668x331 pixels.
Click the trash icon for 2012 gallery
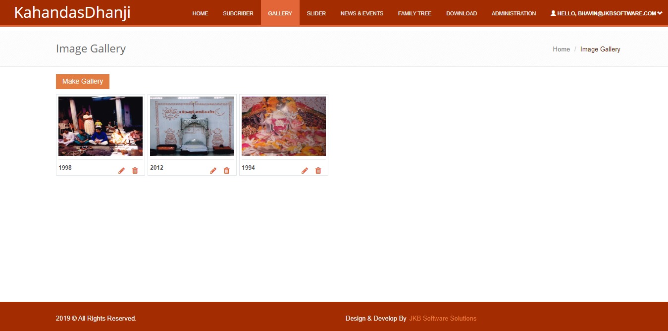227,171
